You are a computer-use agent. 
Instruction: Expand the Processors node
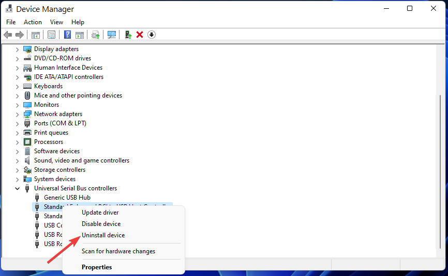coord(17,142)
